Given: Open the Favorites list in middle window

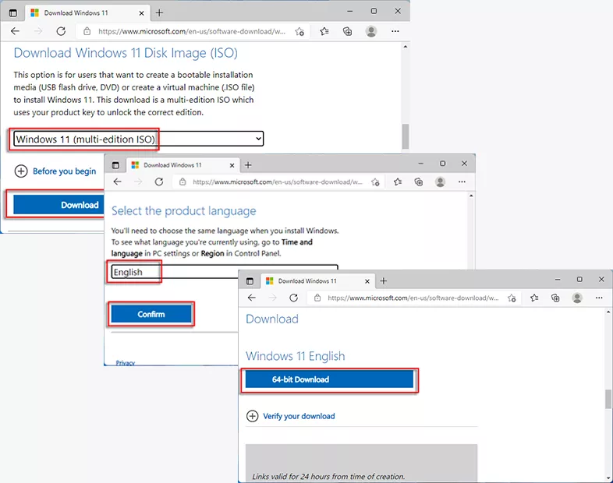Looking at the screenshot, I should [398, 182].
